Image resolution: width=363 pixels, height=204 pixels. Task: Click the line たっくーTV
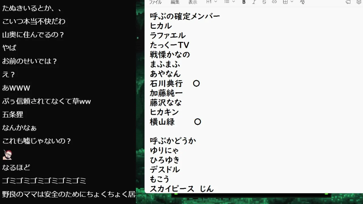169,45
